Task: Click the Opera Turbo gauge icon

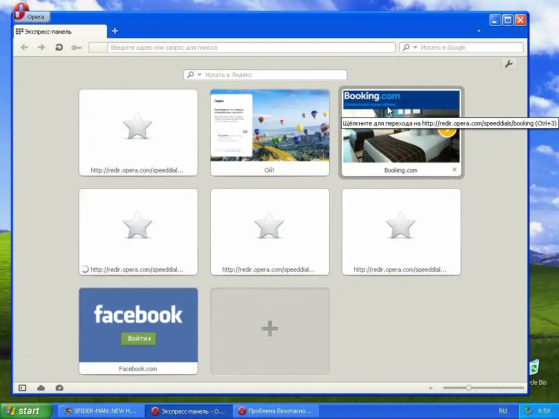Action: tap(60, 388)
